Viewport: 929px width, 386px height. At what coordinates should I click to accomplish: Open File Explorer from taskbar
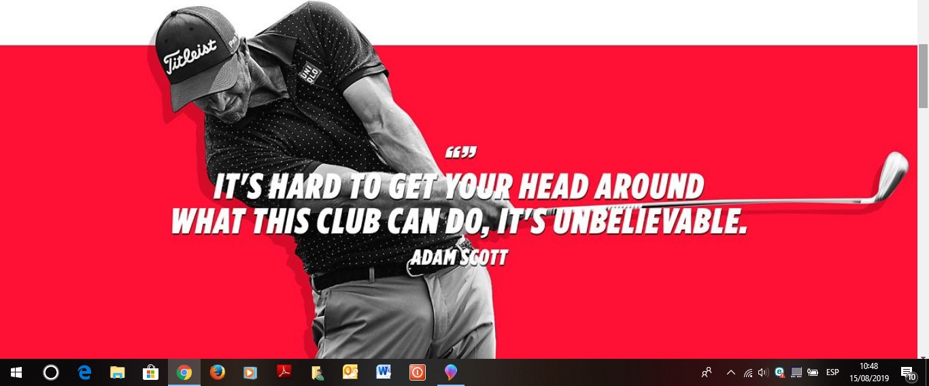tap(118, 372)
